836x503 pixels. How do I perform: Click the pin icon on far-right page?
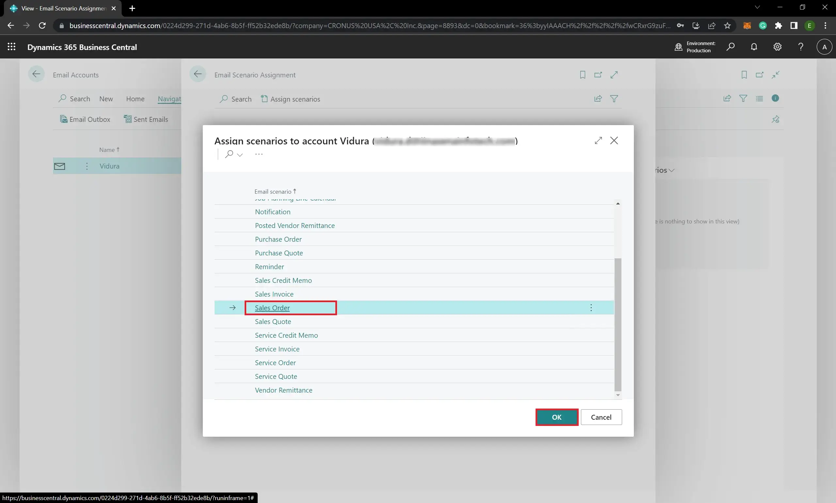(775, 119)
